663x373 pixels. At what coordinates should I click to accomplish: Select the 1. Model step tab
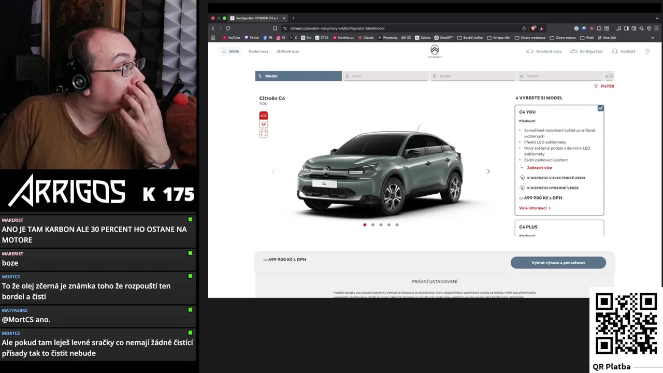[298, 76]
